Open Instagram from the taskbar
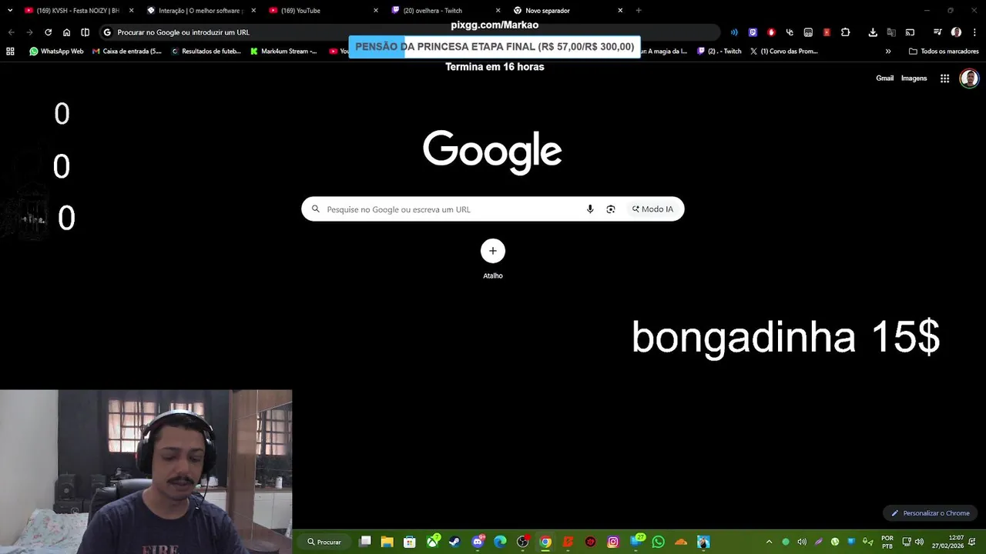 coord(613,542)
